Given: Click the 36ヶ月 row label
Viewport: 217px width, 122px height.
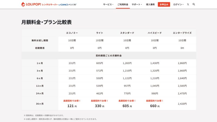Looking at the screenshot, I should click(40, 104).
